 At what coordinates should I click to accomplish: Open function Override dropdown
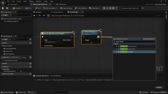[25, 57]
